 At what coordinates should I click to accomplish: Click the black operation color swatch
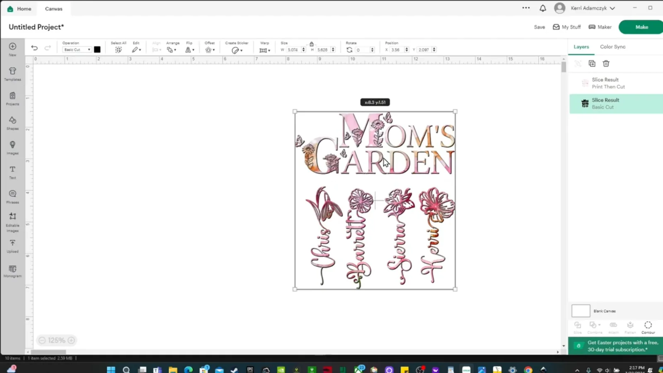(97, 49)
